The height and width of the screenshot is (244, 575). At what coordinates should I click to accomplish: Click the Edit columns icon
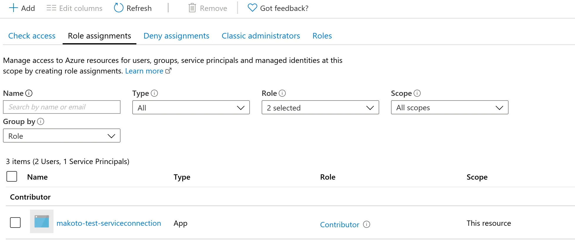point(51,8)
